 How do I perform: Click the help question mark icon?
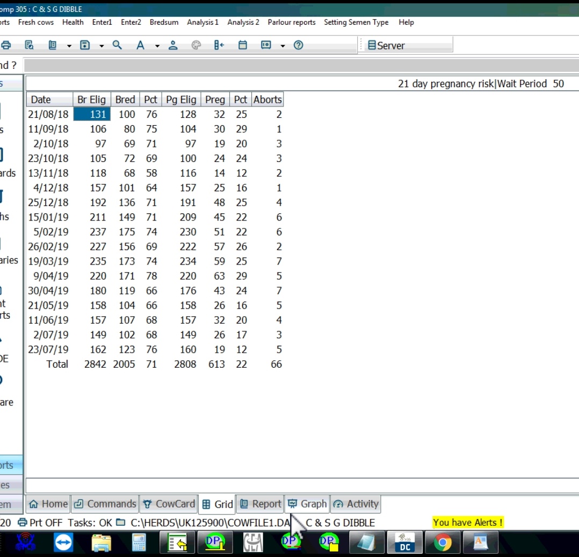point(299,46)
